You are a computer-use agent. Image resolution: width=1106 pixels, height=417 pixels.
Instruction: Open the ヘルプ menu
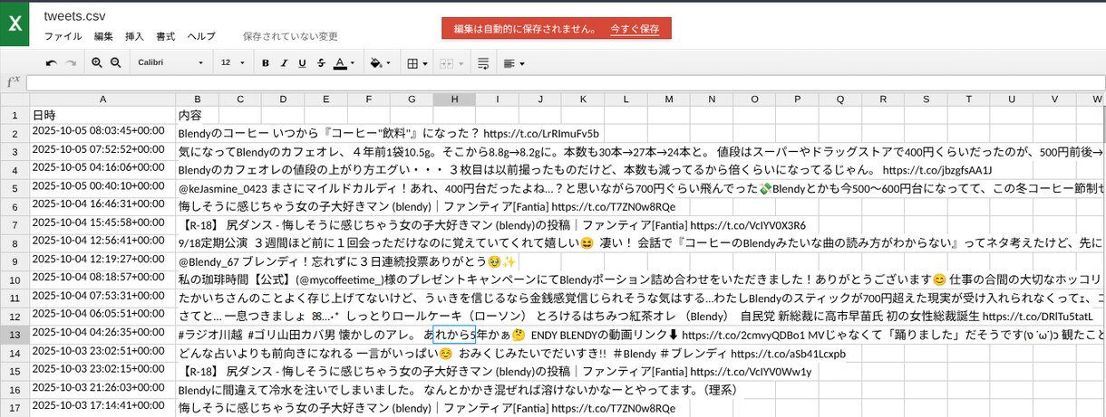click(201, 36)
